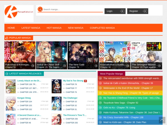Click the arrow icon on Login button

pos(122,11)
